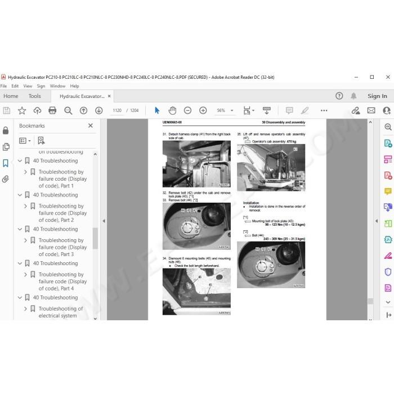
Task: Select Hydraulic Excavator document tab
Action: click(82, 96)
